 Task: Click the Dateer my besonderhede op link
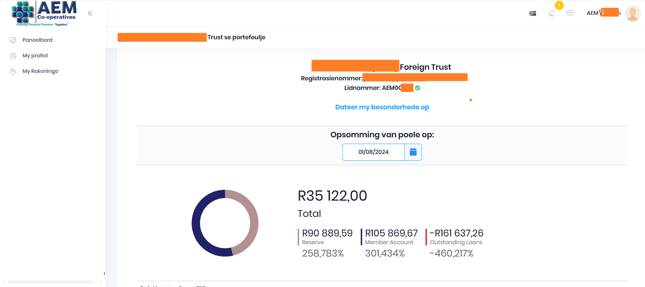(x=382, y=107)
